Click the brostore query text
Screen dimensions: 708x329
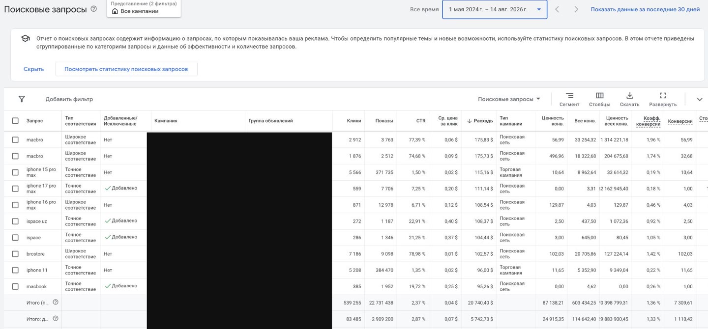coord(35,254)
